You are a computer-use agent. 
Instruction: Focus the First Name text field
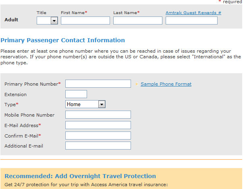[x=85, y=21]
